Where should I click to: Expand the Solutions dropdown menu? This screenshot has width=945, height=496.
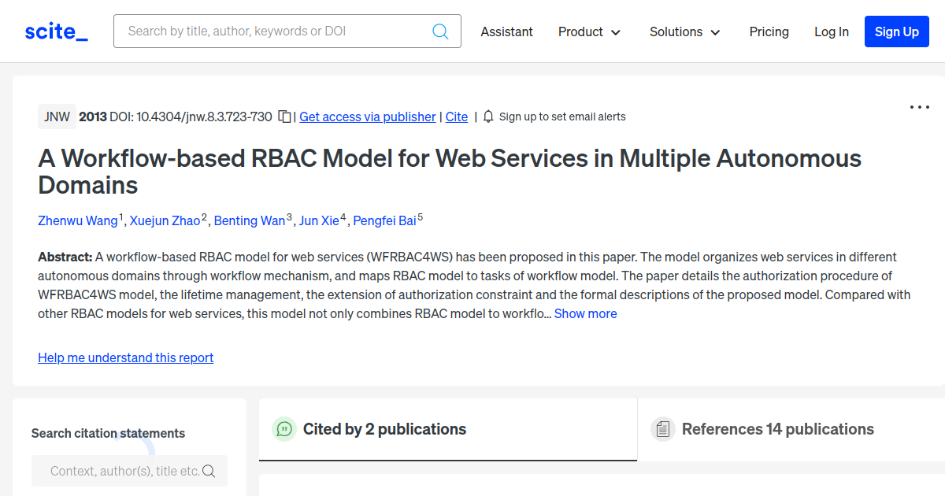point(684,31)
